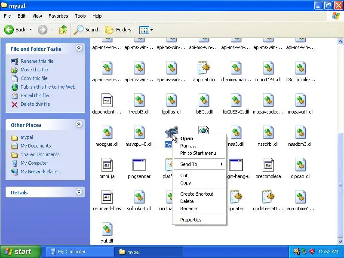Screen dimensions: 344x258
Task: Select the softokn3.dll file icon
Action: (139, 197)
